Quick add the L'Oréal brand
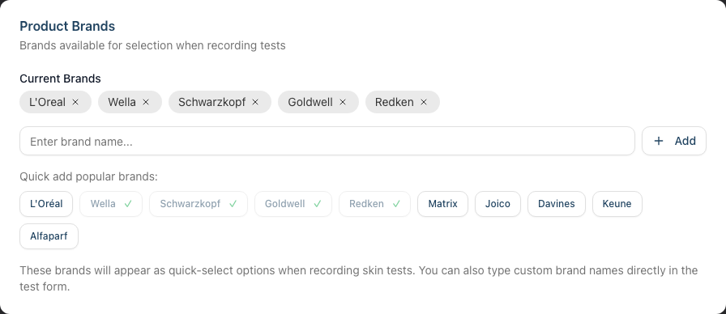Viewport: 726px width, 314px height. coord(46,204)
